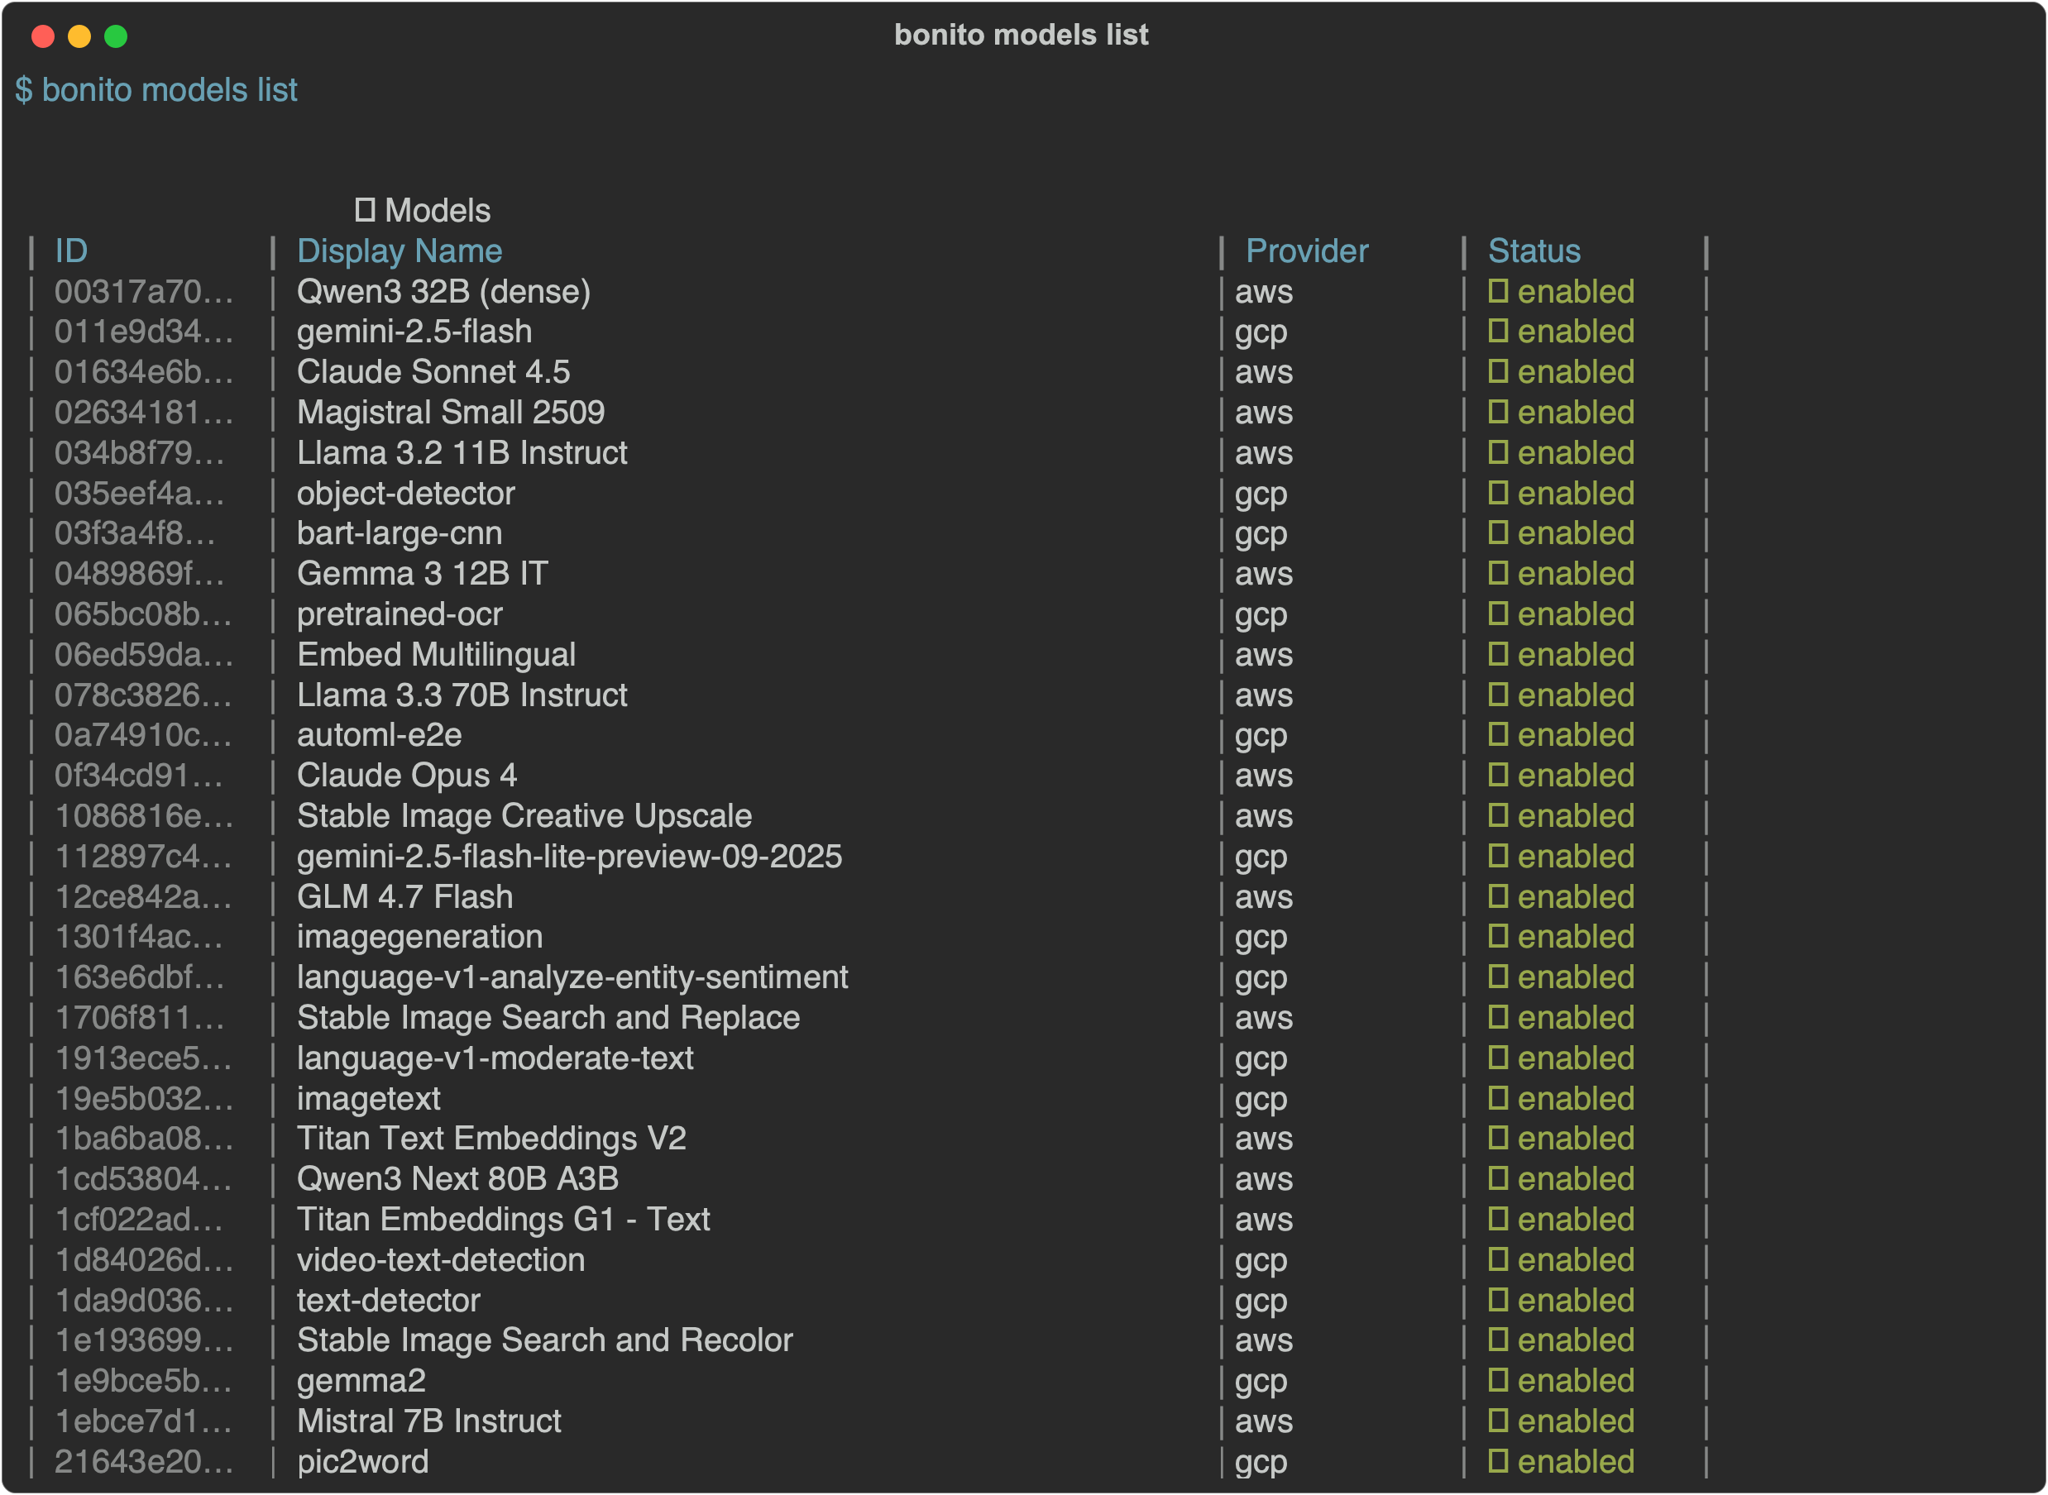The height and width of the screenshot is (1495, 2048).
Task: Click the 'Models' table title
Action: [437, 210]
